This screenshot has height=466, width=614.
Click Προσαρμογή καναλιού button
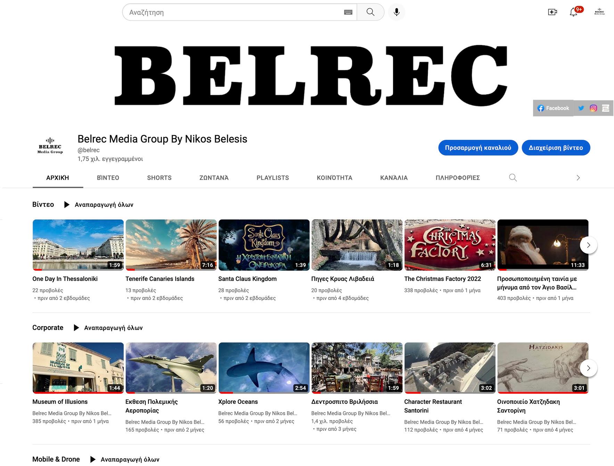(x=478, y=148)
